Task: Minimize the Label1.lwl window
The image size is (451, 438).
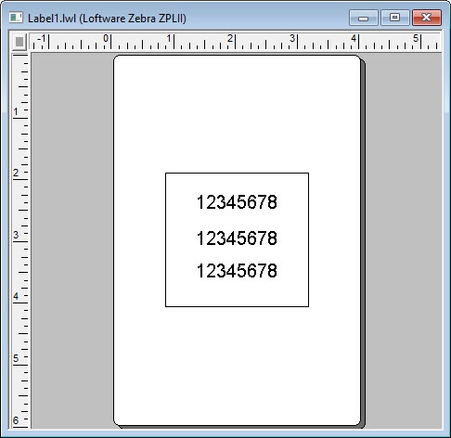Action: [x=364, y=18]
